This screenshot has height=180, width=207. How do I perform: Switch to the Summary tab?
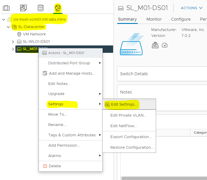pos(127,19)
